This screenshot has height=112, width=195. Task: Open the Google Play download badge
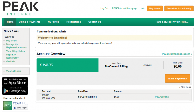click(15, 91)
